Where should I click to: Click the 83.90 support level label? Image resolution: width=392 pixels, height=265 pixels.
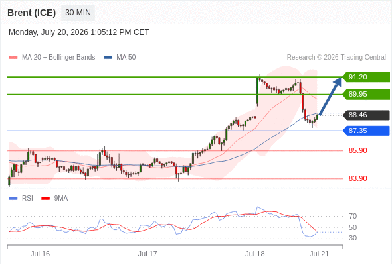(x=357, y=178)
